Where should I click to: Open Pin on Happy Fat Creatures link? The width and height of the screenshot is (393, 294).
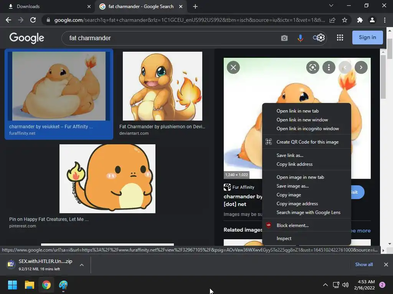49,219
